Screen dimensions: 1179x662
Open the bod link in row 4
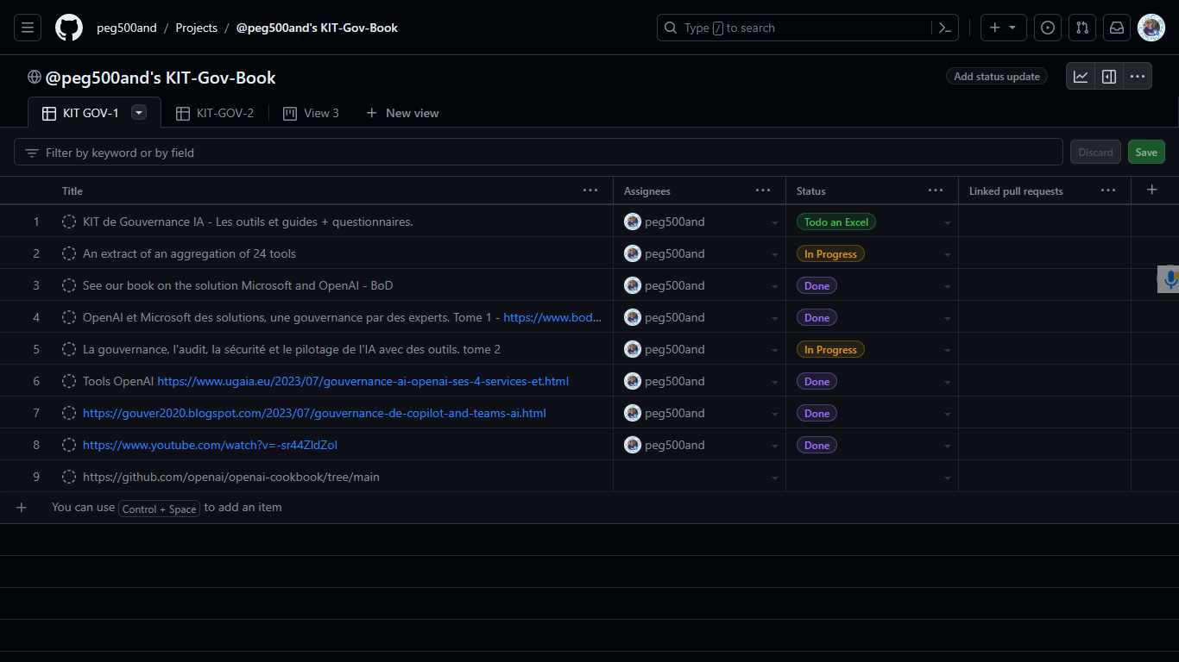[552, 317]
